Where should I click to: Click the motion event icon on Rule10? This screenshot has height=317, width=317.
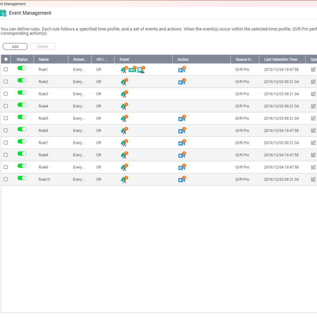(x=124, y=180)
